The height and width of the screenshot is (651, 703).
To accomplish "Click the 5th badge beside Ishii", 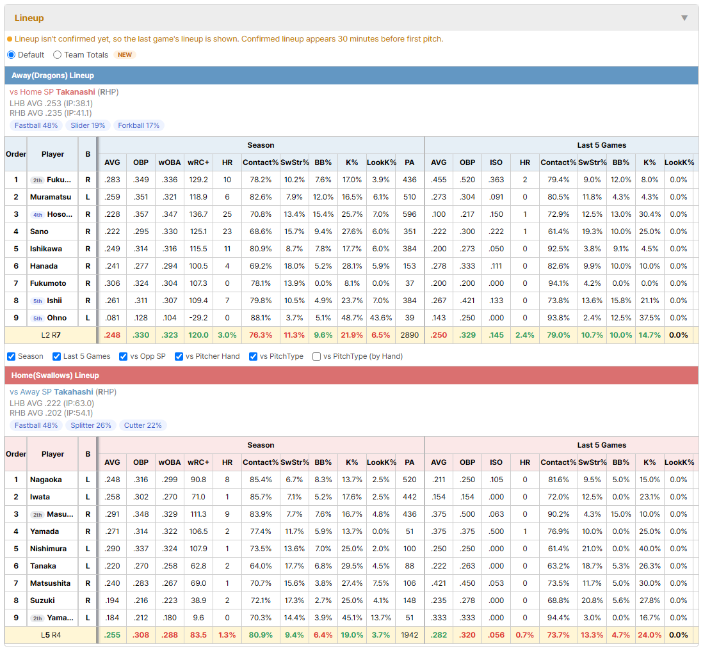I will click(38, 301).
